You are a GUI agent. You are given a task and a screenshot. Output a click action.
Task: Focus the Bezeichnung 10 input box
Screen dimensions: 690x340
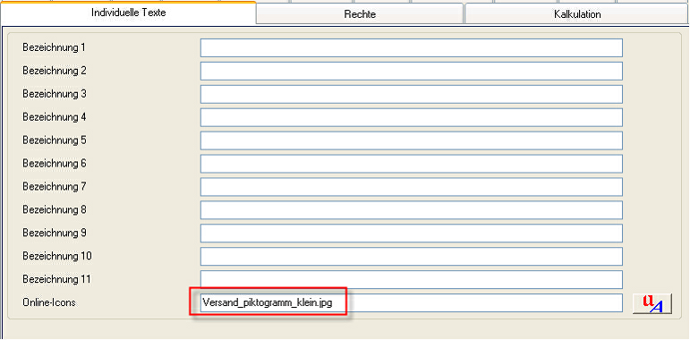(412, 257)
